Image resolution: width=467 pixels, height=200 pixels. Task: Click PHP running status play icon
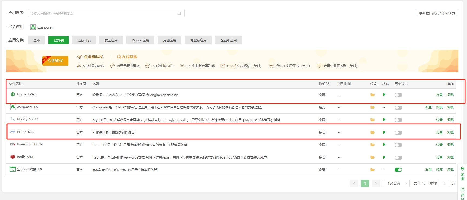(x=384, y=132)
